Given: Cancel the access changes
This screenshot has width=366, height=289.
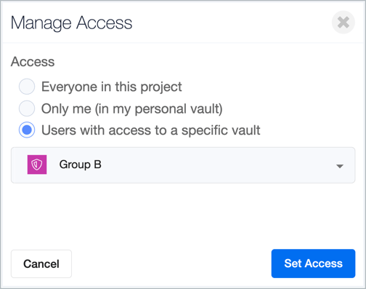Looking at the screenshot, I should coord(41,264).
